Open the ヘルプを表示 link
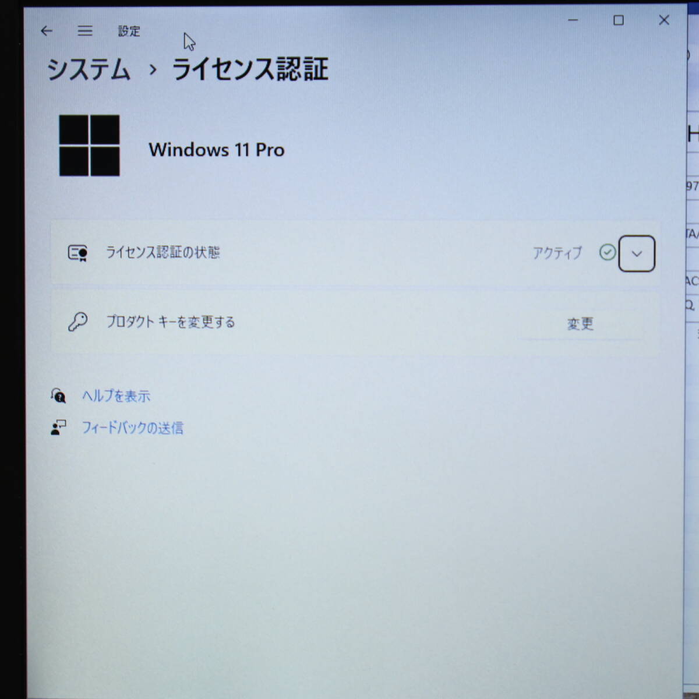The image size is (699, 699). (x=116, y=396)
